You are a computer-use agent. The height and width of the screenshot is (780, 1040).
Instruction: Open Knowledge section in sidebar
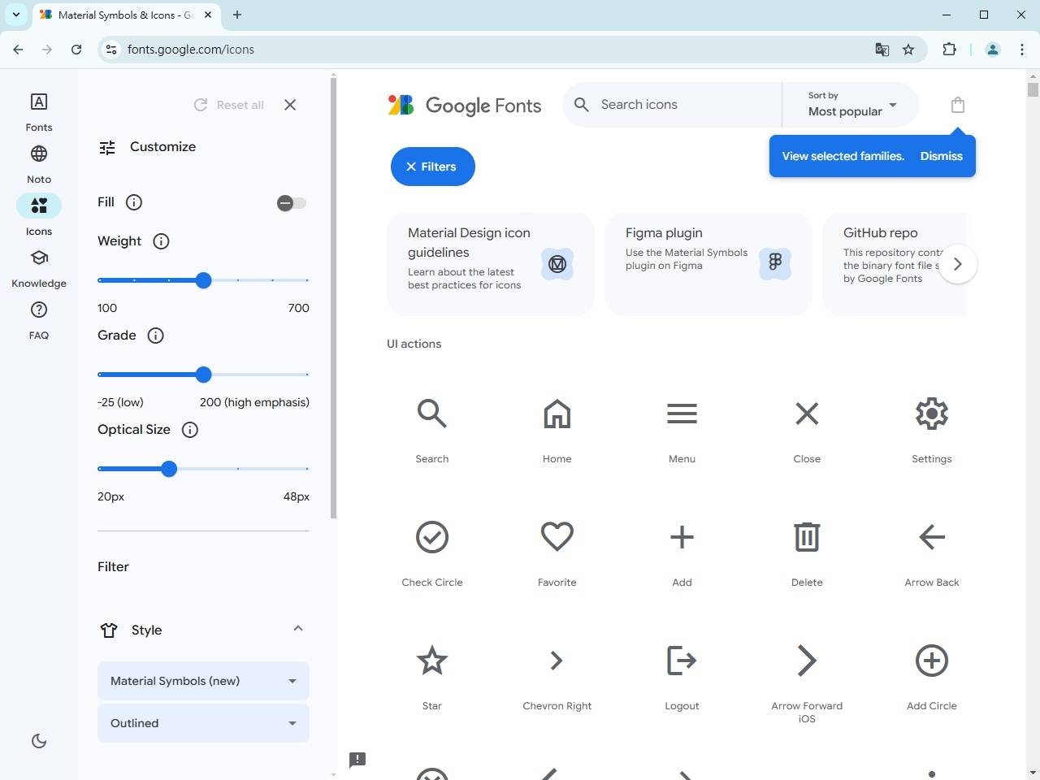pyautogui.click(x=39, y=268)
